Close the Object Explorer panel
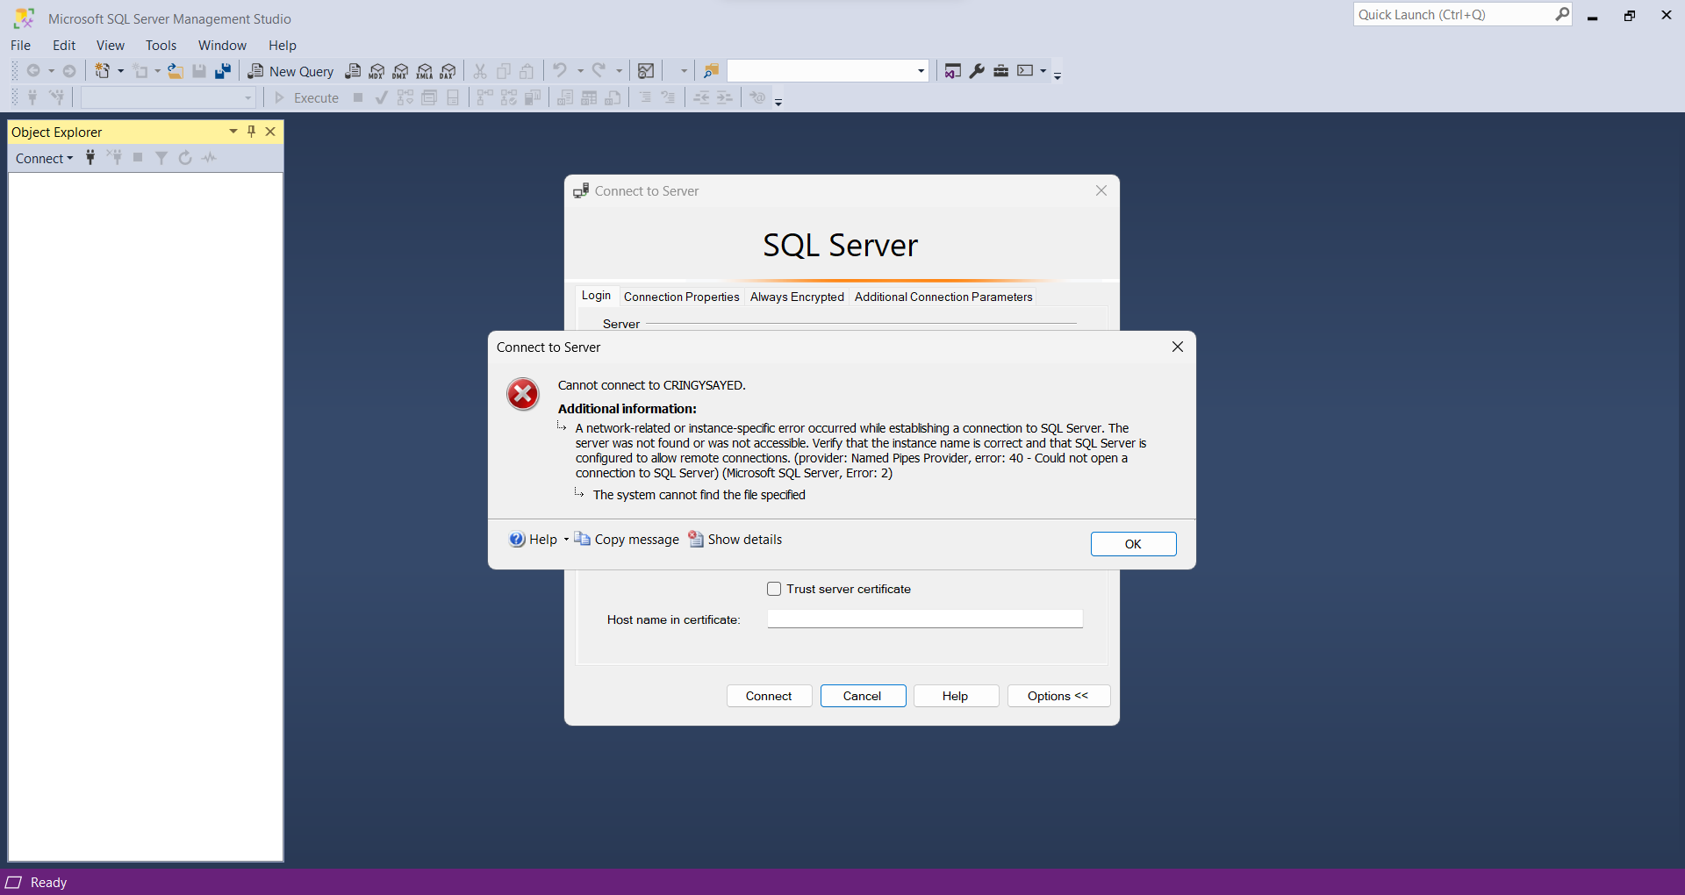Screen dimensions: 1685x895 tap(270, 132)
